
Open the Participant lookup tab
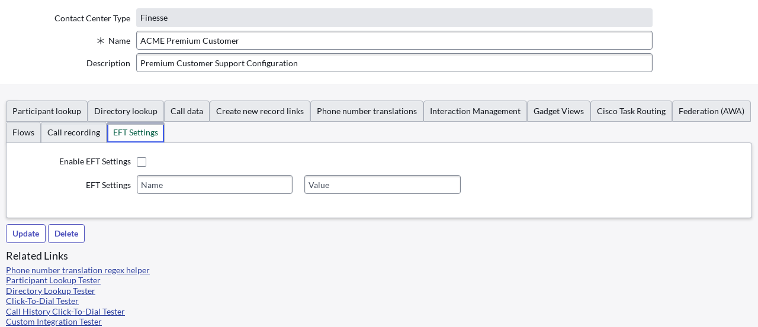point(47,111)
